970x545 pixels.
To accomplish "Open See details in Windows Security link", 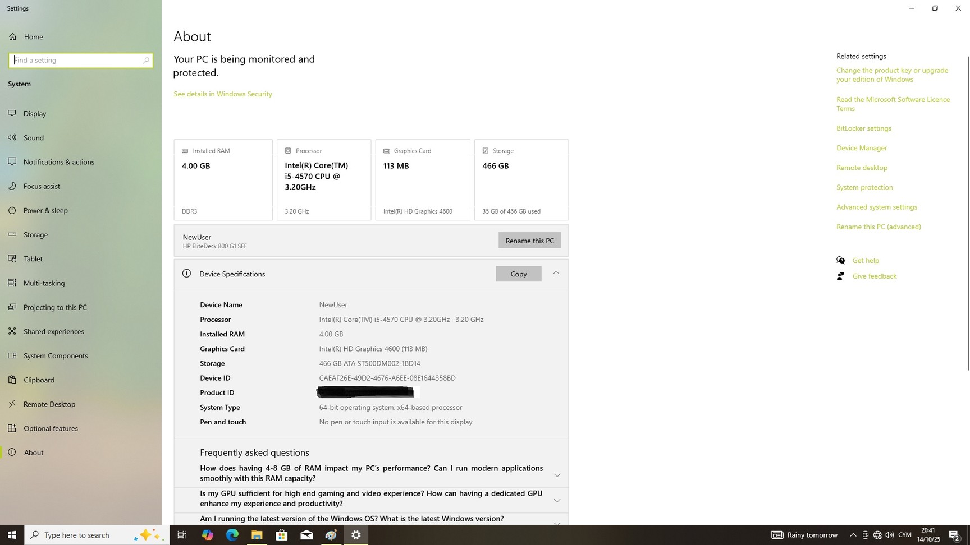I will tap(222, 94).
